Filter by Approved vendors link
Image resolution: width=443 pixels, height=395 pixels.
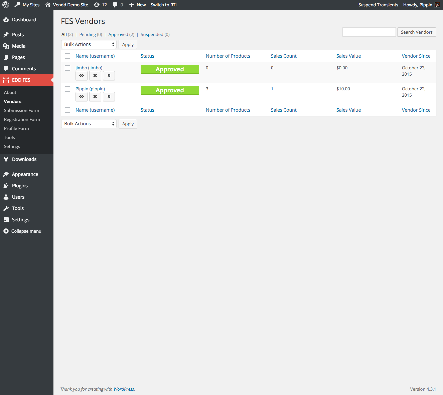[x=118, y=34]
